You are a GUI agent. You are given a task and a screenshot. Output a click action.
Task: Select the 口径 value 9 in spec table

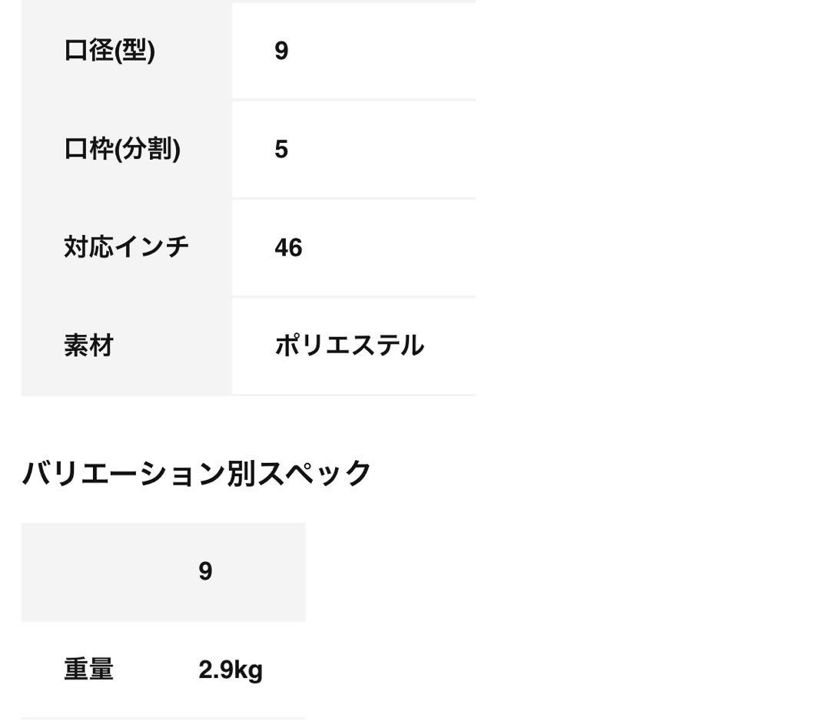click(x=281, y=51)
